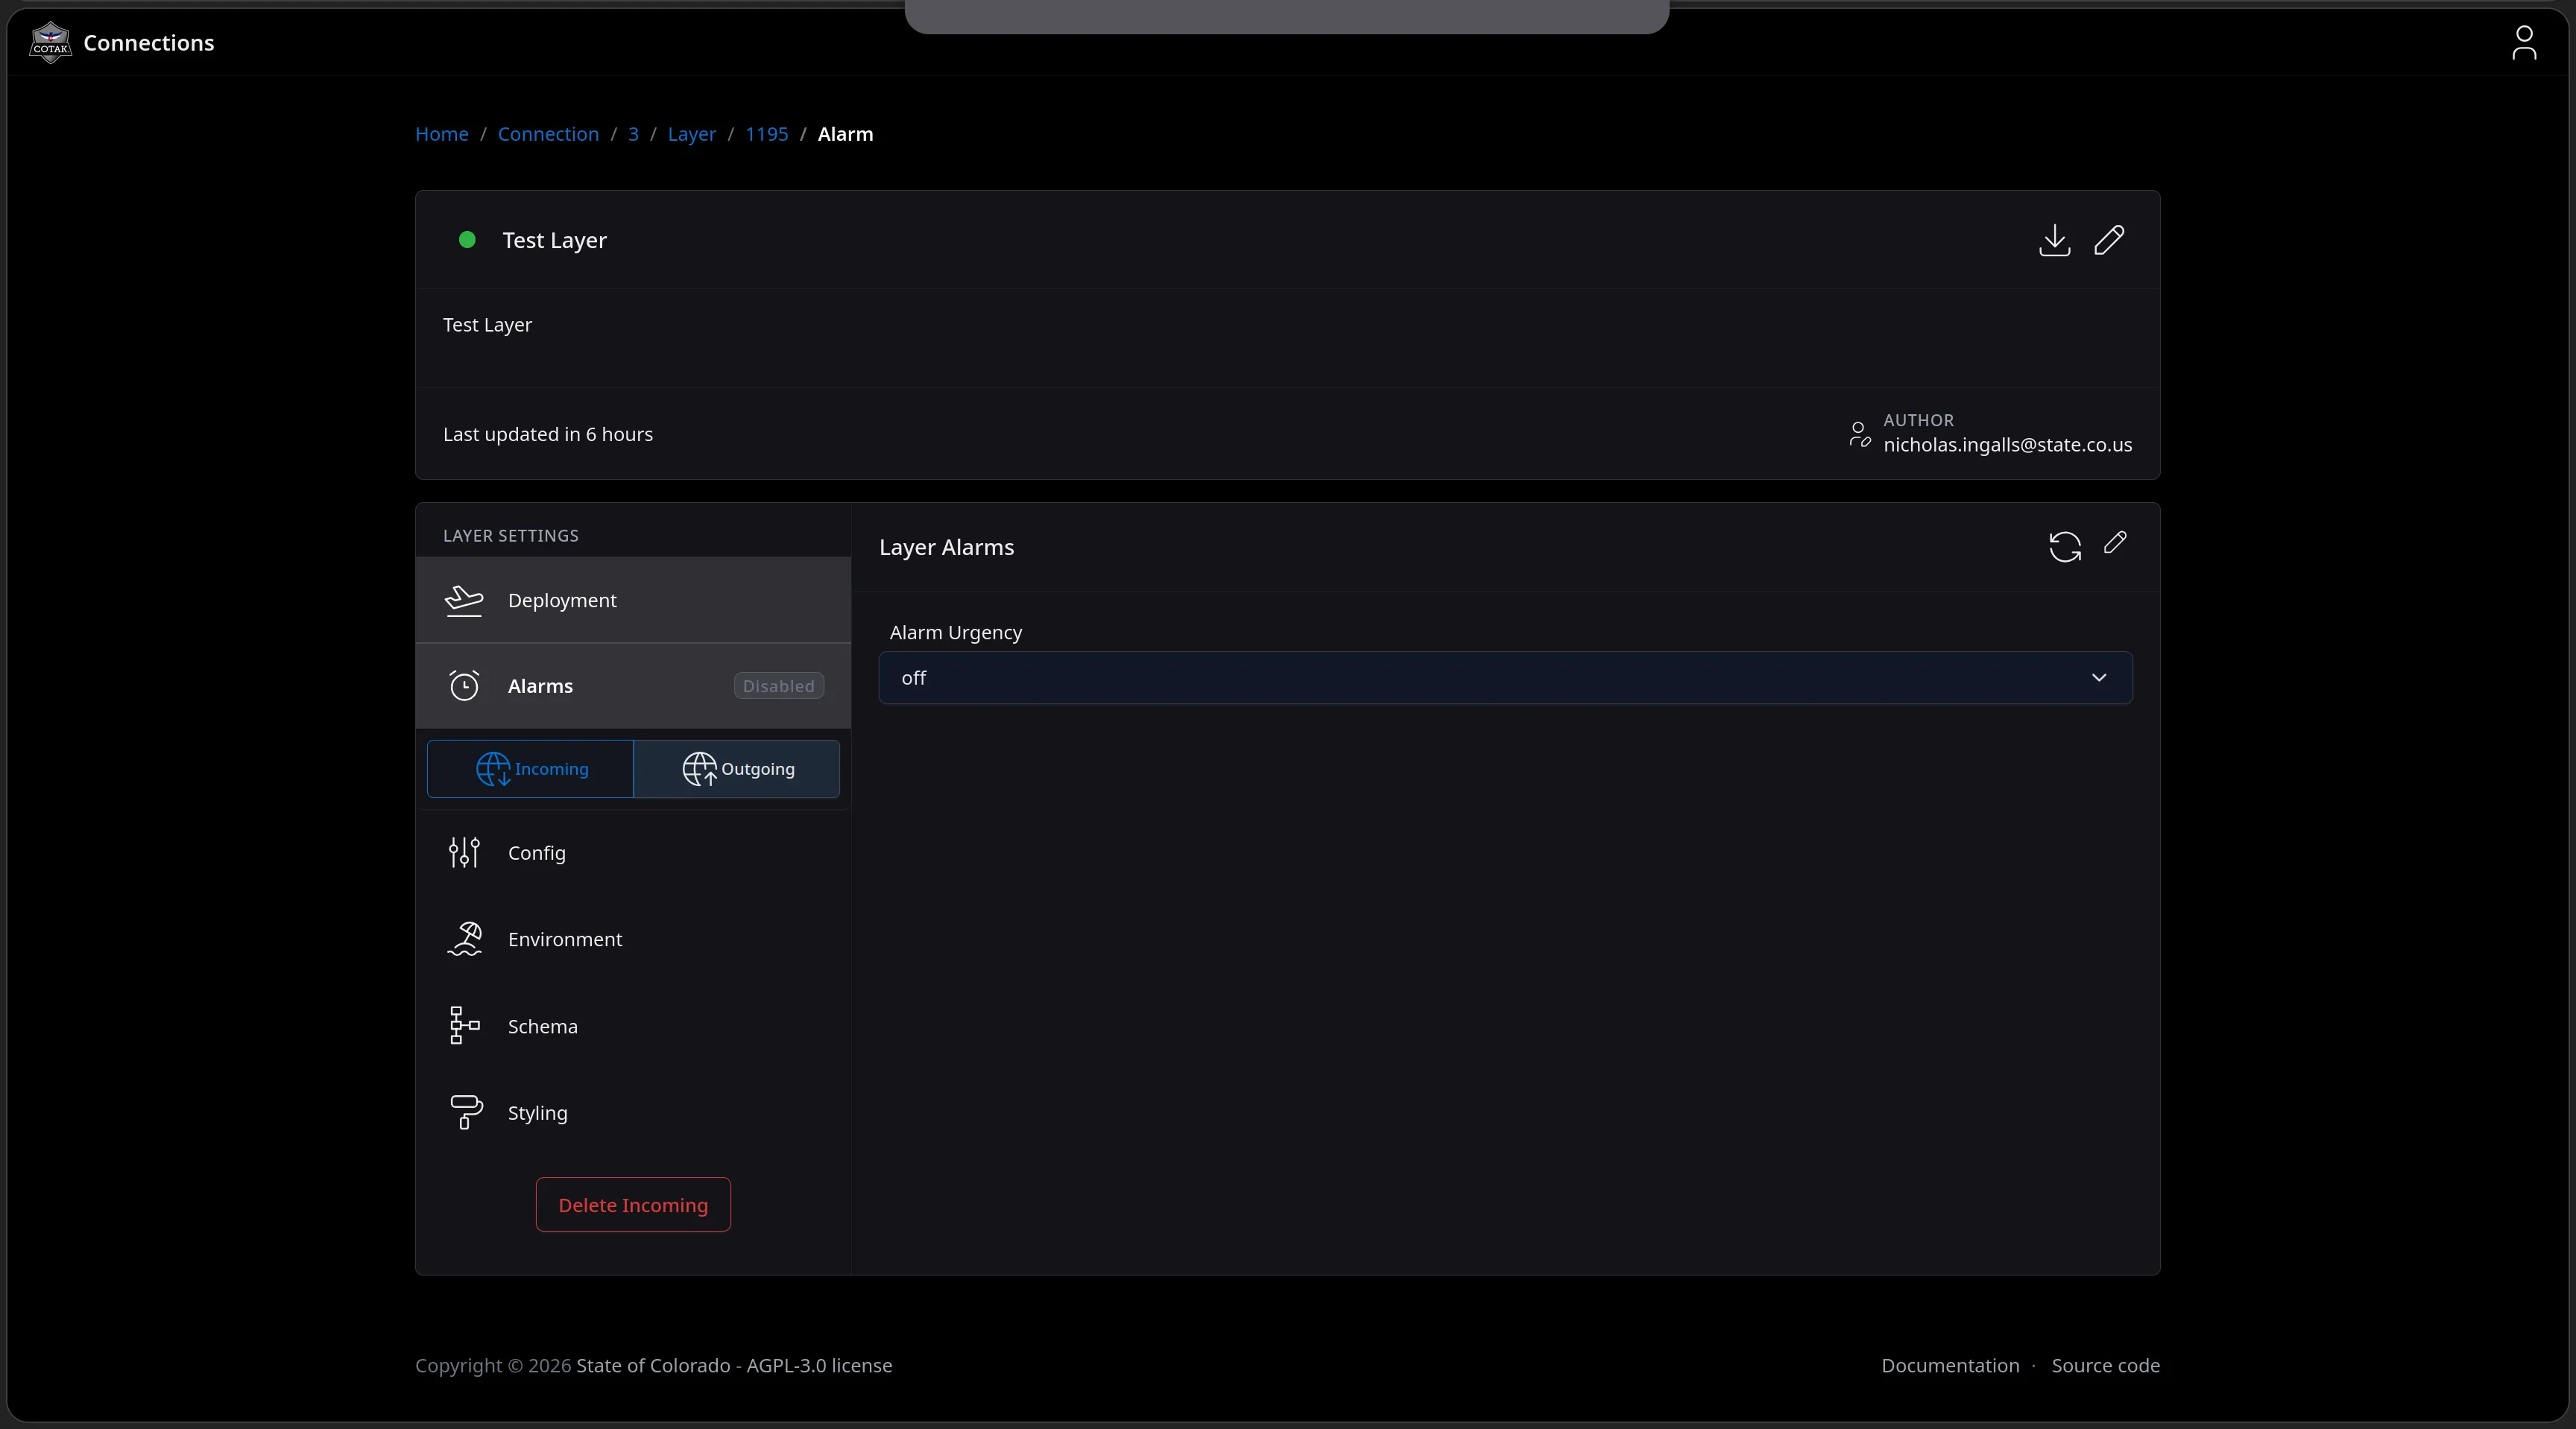Open the Layer breadcrumb link

[692, 134]
